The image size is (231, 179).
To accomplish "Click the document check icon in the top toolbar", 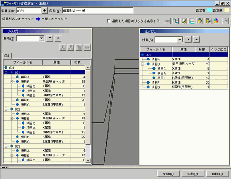I will [x=184, y=21].
